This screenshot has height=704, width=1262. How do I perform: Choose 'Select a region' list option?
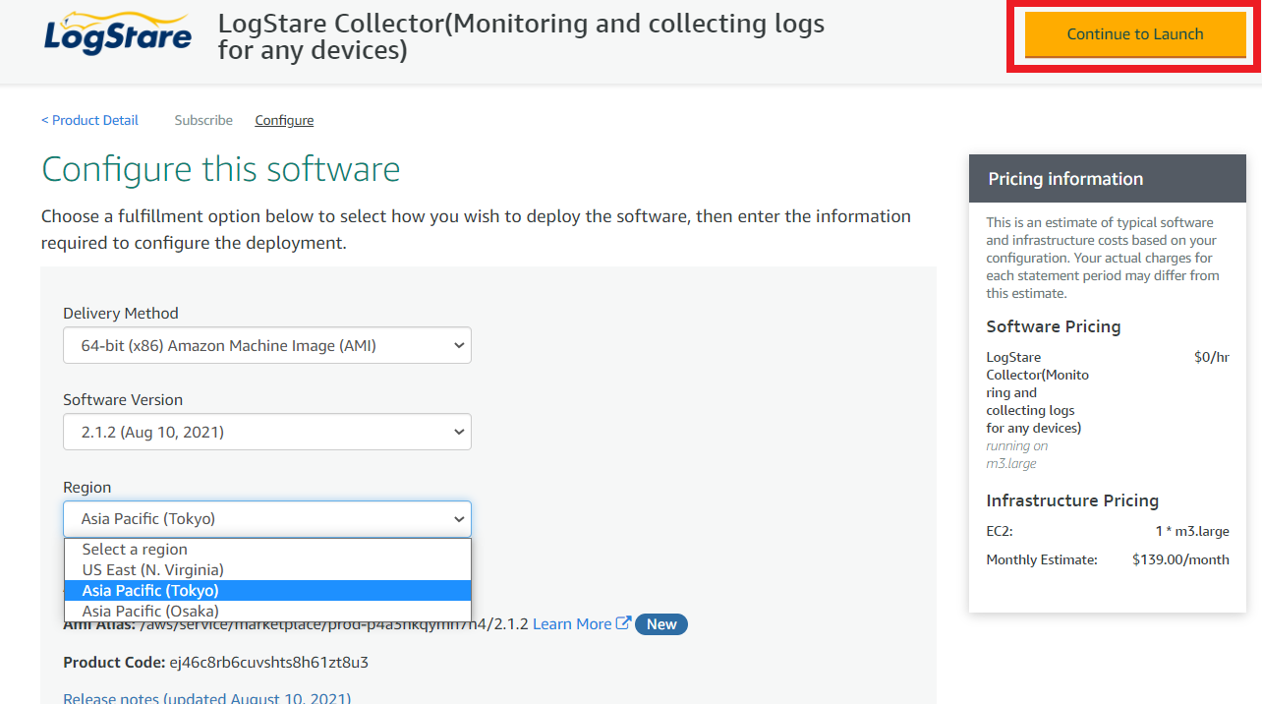tap(267, 549)
